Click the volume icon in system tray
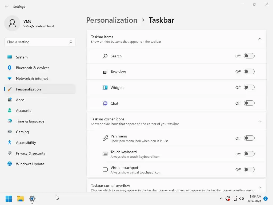273x205 pixels. point(242,199)
